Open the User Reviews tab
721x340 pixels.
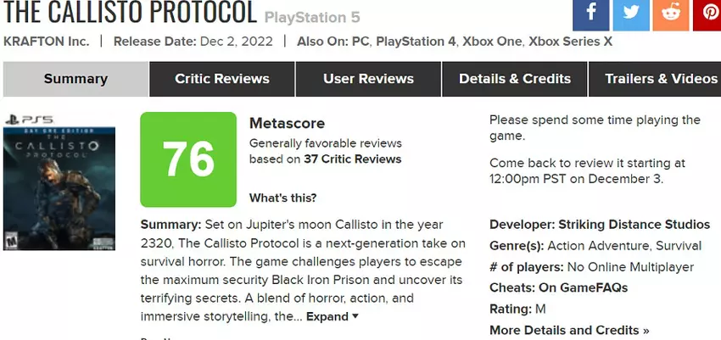pyautogui.click(x=368, y=79)
